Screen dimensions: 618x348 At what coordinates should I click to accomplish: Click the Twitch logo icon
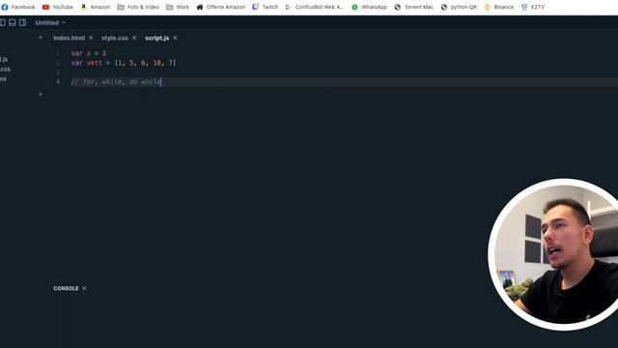tap(255, 7)
